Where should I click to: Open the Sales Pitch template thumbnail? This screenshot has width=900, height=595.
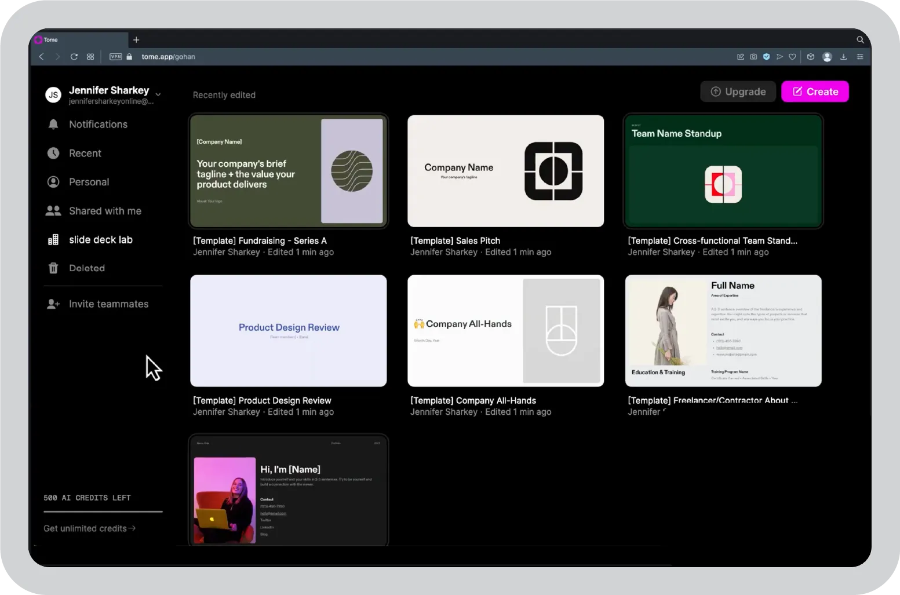pyautogui.click(x=505, y=171)
